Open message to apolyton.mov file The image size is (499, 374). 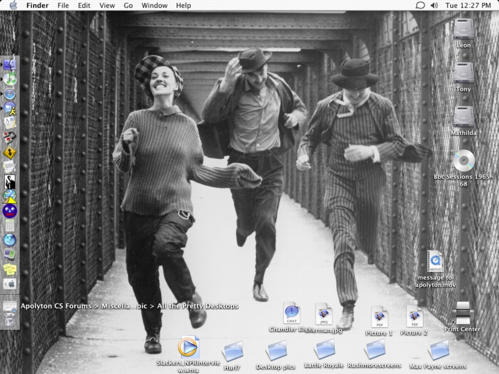435,261
